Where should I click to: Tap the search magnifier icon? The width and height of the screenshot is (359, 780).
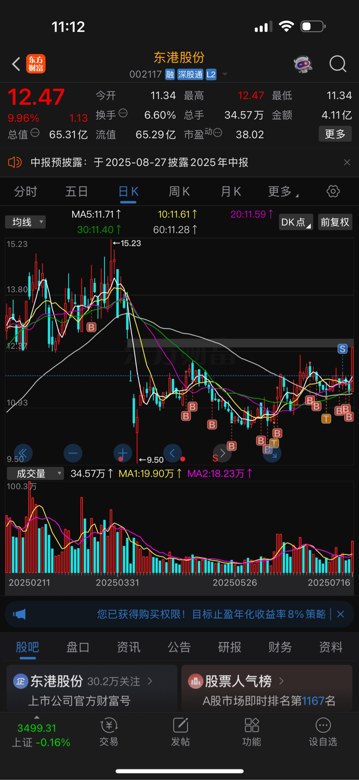337,64
